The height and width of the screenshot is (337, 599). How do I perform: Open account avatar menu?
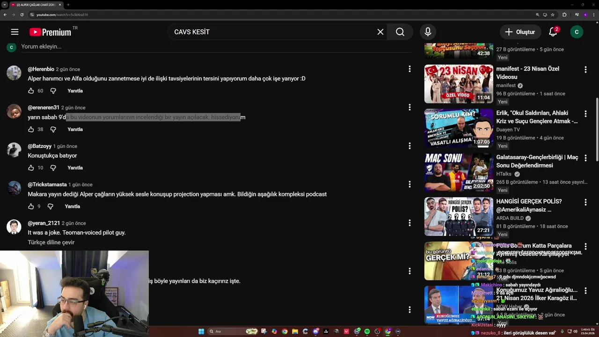(x=577, y=32)
